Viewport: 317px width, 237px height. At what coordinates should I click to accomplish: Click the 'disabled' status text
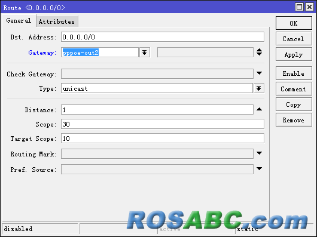pos(18,229)
